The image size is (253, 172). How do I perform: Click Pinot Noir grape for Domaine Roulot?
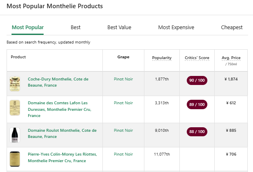123,131
